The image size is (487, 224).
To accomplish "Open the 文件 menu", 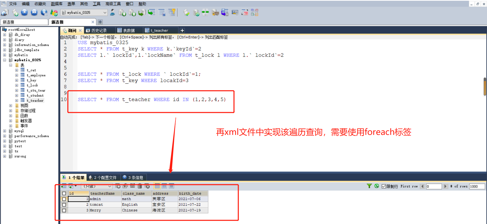I will (13, 4).
